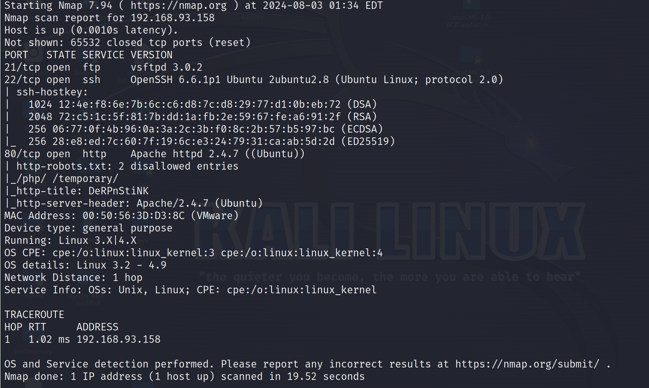Select the 22/tcp port entry
The width and height of the screenshot is (649, 388).
22,80
